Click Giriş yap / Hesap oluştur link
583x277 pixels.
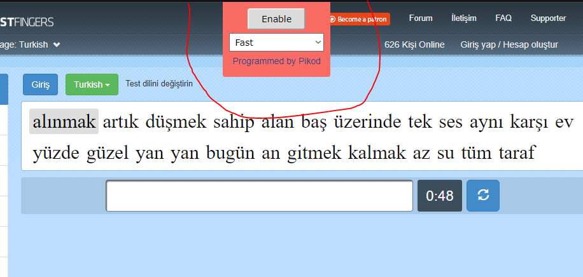click(509, 44)
